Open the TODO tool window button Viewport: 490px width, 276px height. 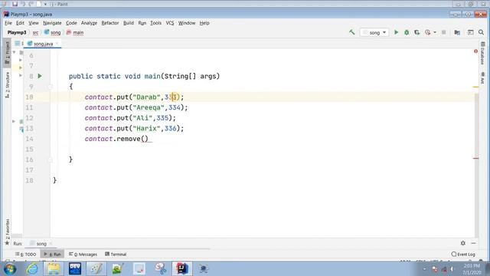point(26,254)
